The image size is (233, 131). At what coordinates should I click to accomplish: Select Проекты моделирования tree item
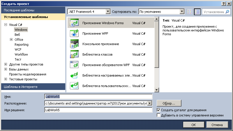click(28, 74)
